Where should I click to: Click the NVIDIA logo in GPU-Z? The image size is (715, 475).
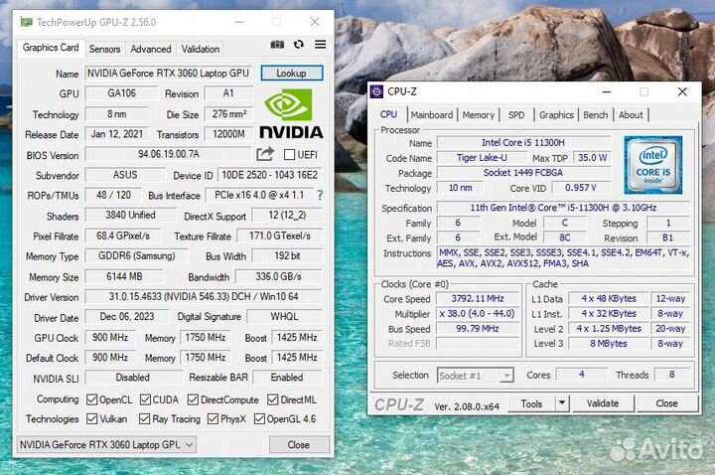click(291, 113)
